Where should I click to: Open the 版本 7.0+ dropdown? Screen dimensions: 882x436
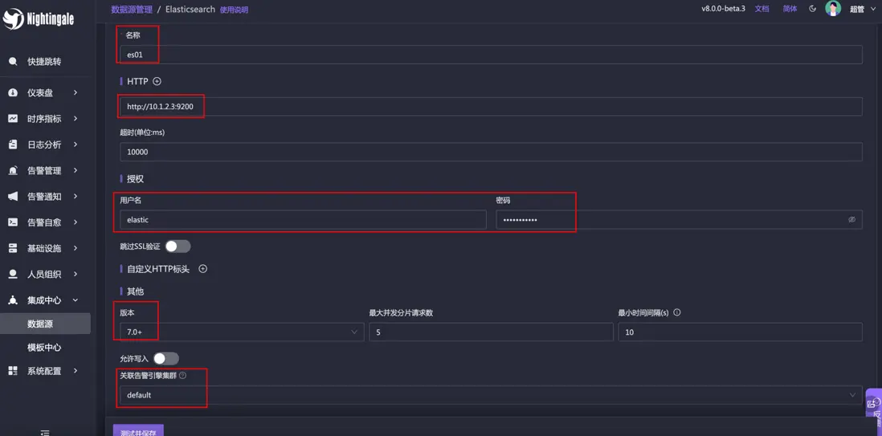[242, 332]
